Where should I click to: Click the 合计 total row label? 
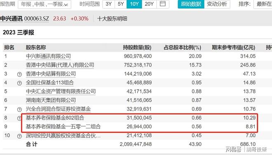coord(32,144)
